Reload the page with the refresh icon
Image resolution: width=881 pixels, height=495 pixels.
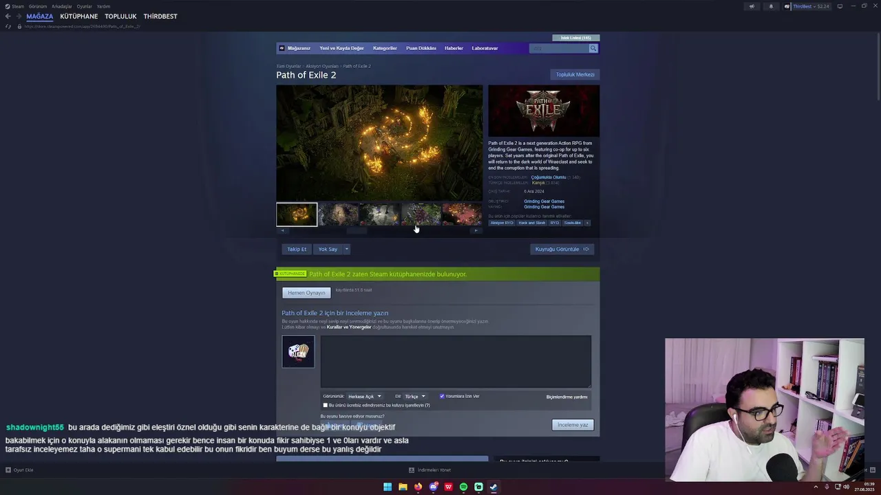coord(8,26)
